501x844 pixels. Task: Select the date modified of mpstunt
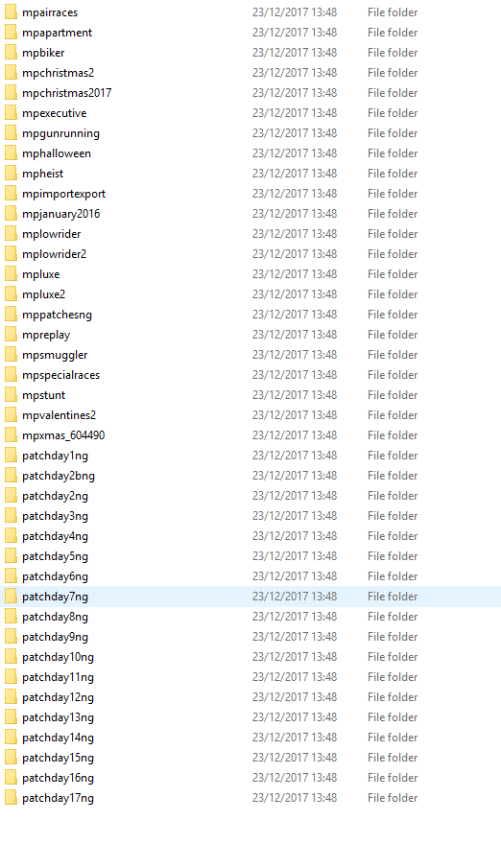point(295,395)
